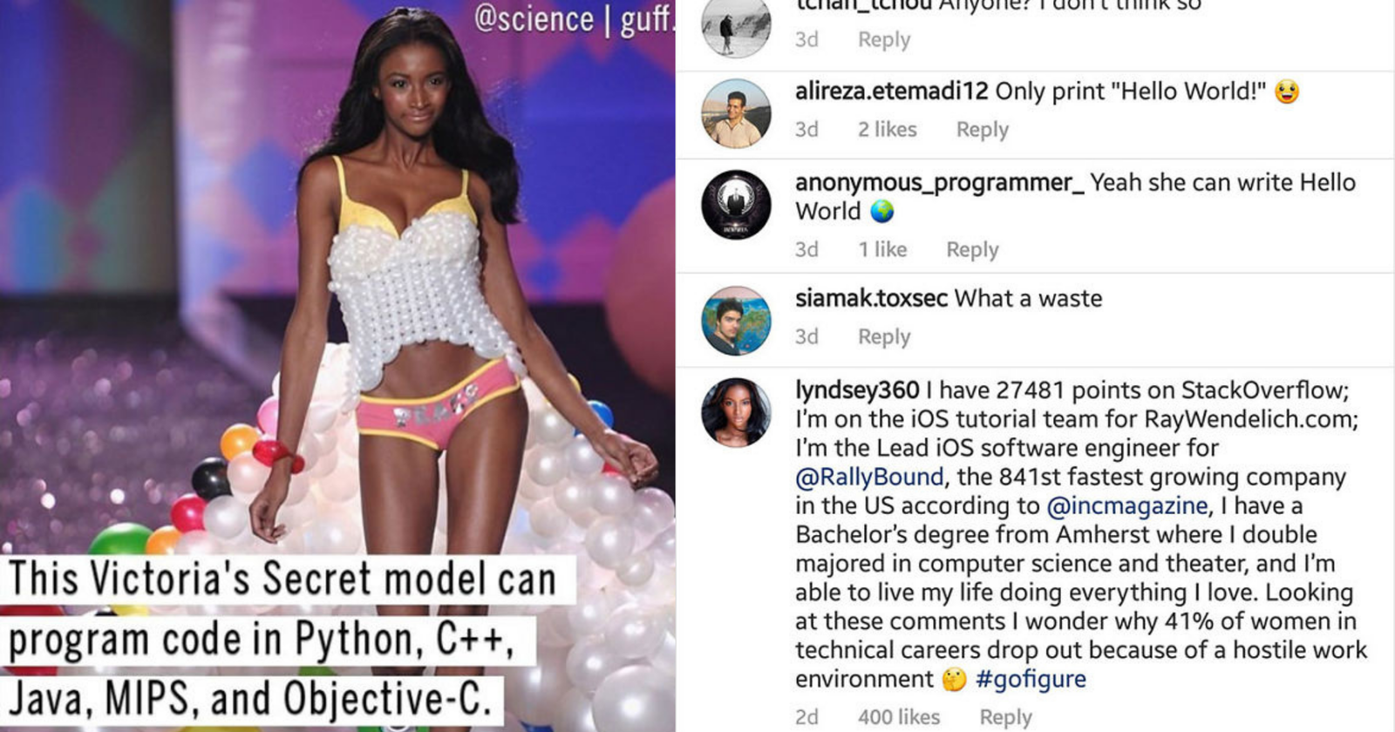View the 2 likes on alireza's comment

click(x=887, y=130)
